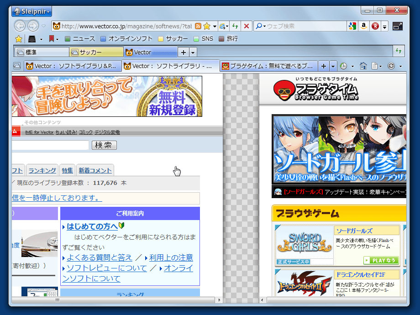Open the デジタル家電 link
The image size is (420, 315).
(x=107, y=132)
